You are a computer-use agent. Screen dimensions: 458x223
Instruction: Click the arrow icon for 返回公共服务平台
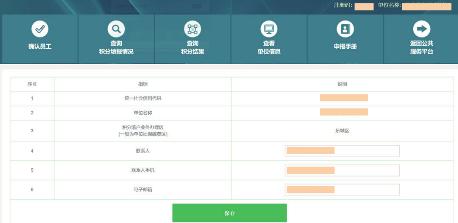pos(422,29)
